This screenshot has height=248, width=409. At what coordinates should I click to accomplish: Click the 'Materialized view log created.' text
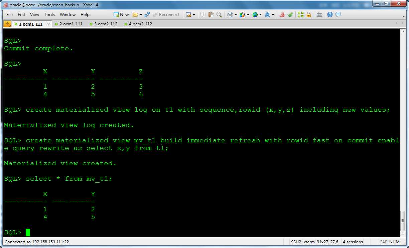[69, 125]
